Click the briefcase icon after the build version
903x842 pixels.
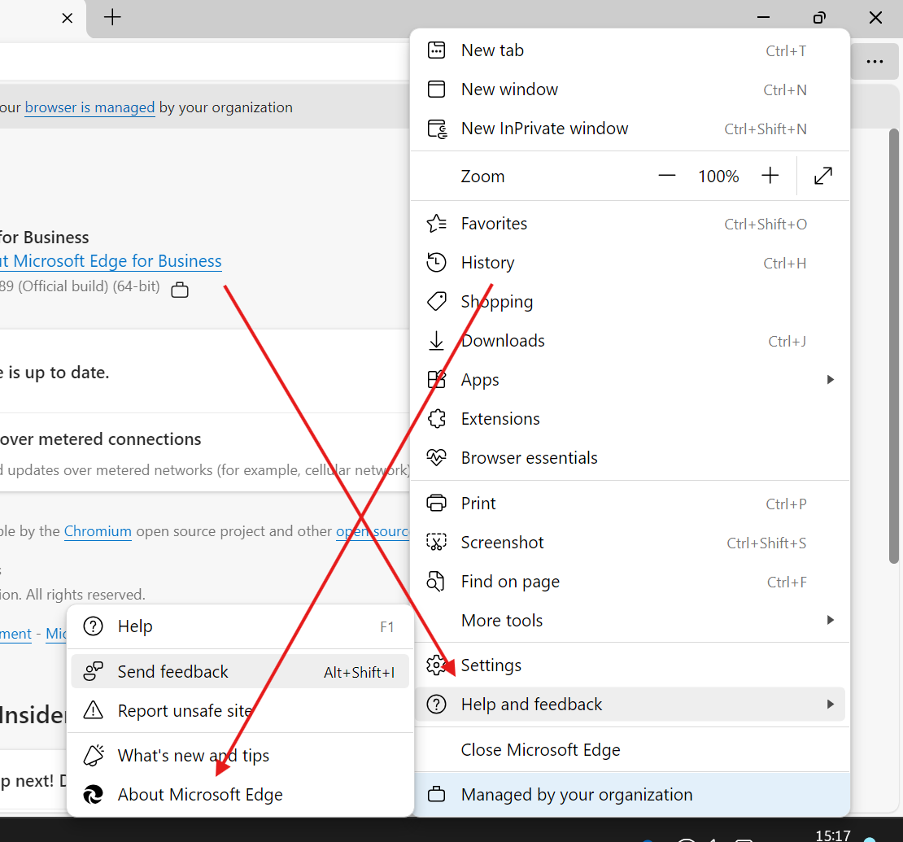[x=180, y=289]
